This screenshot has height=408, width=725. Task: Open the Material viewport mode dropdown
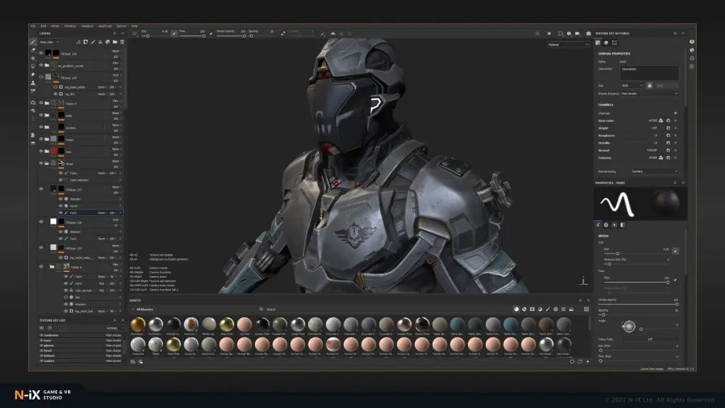[567, 44]
